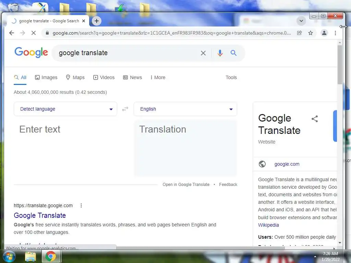The width and height of the screenshot is (351, 263).
Task: Bookmark this page with the star icon
Action: (x=311, y=33)
